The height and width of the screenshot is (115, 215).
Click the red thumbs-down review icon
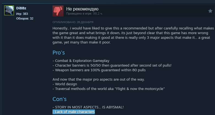pyautogui.click(x=58, y=11)
